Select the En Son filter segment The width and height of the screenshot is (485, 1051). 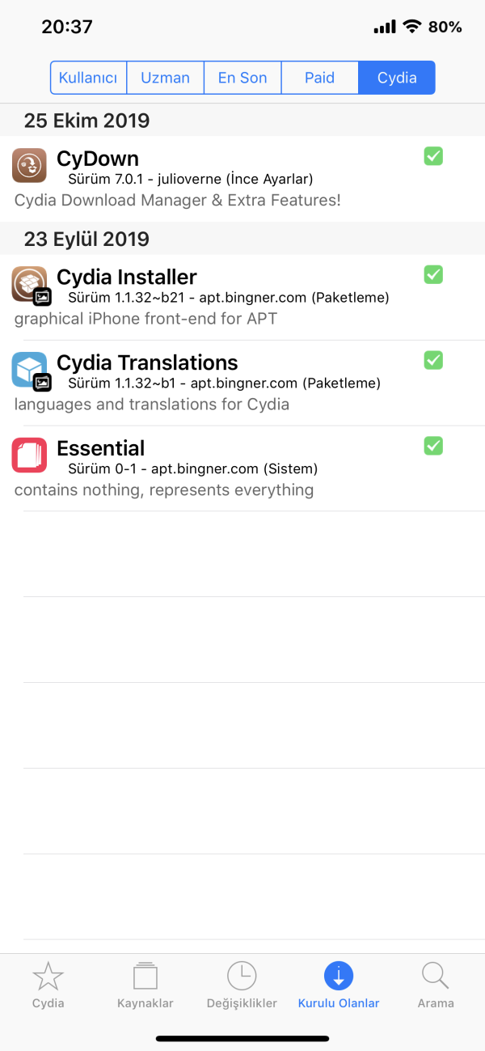tap(242, 78)
